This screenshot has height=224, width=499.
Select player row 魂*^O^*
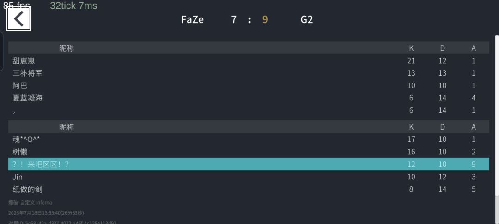pyautogui.click(x=249, y=139)
